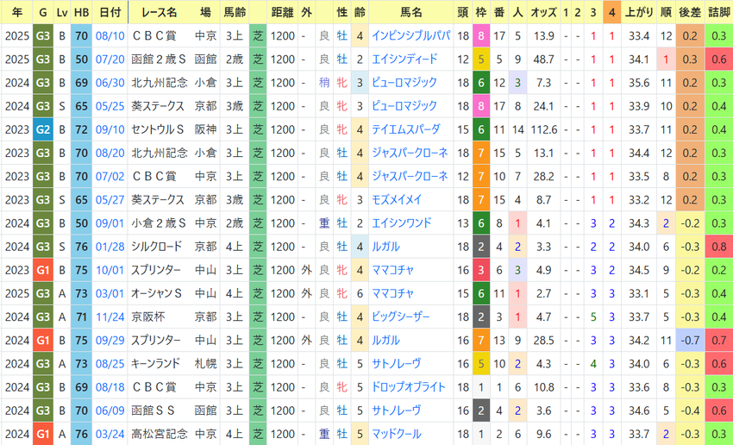Open the 09/01 date link for 小倉2歳S
Viewport: 733px width, 445px height.
pyautogui.click(x=110, y=223)
